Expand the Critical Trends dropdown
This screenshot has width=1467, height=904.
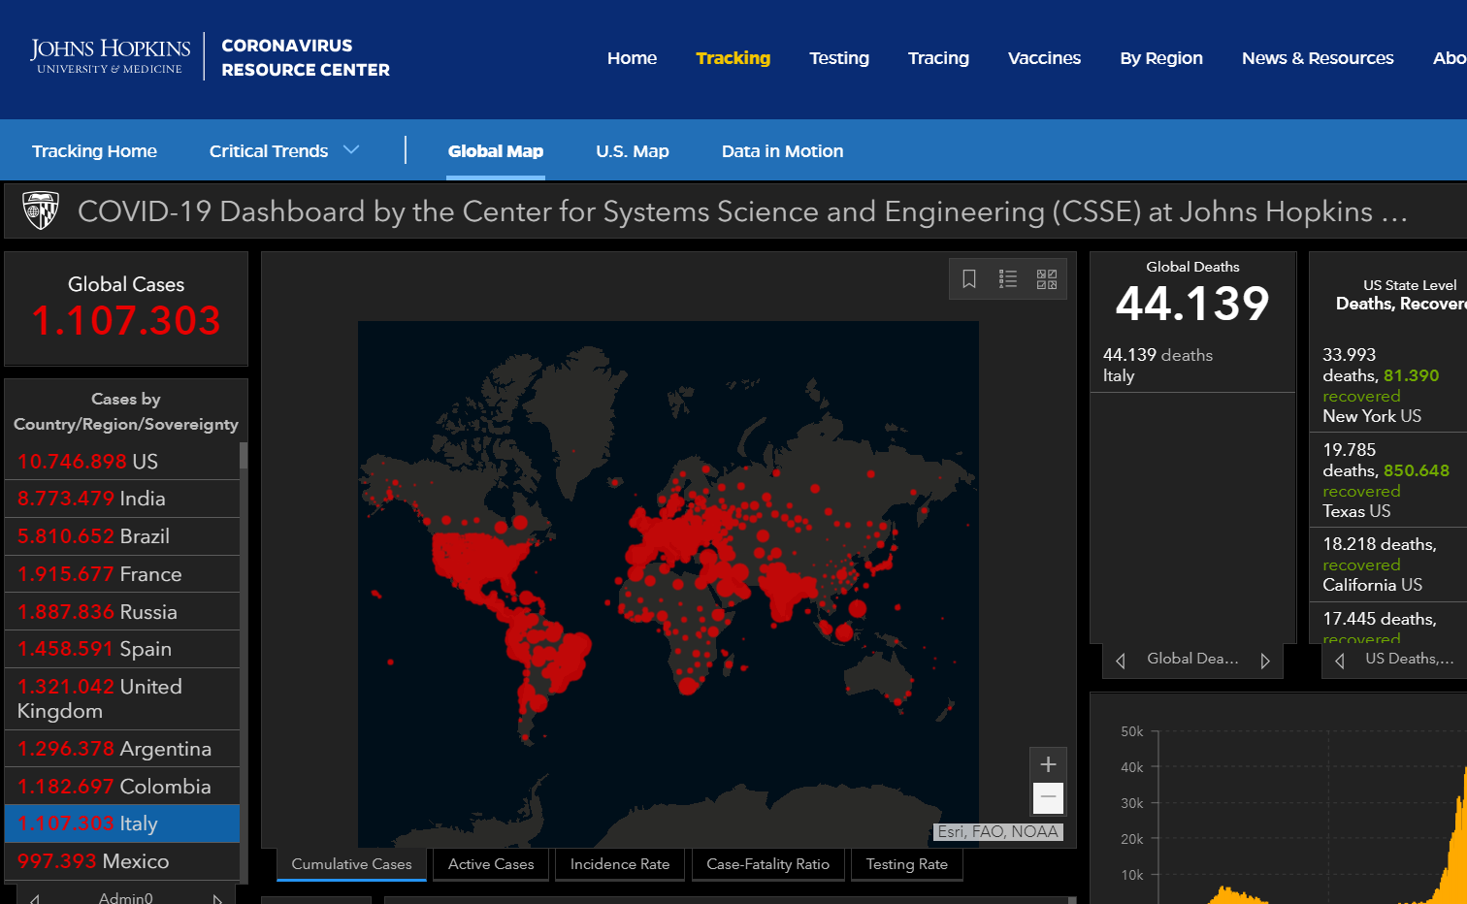[284, 151]
